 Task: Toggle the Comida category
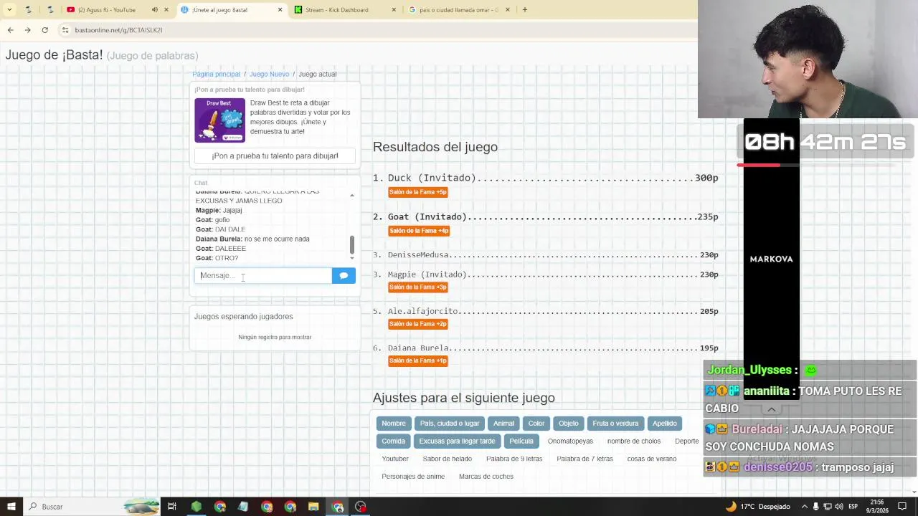pyautogui.click(x=393, y=441)
